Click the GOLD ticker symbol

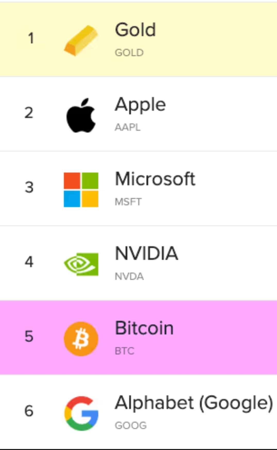tap(129, 53)
